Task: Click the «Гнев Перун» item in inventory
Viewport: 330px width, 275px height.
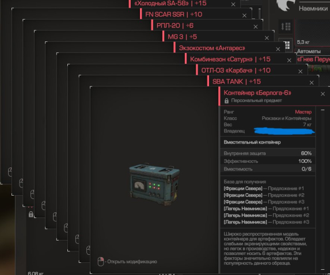Action: [313, 59]
